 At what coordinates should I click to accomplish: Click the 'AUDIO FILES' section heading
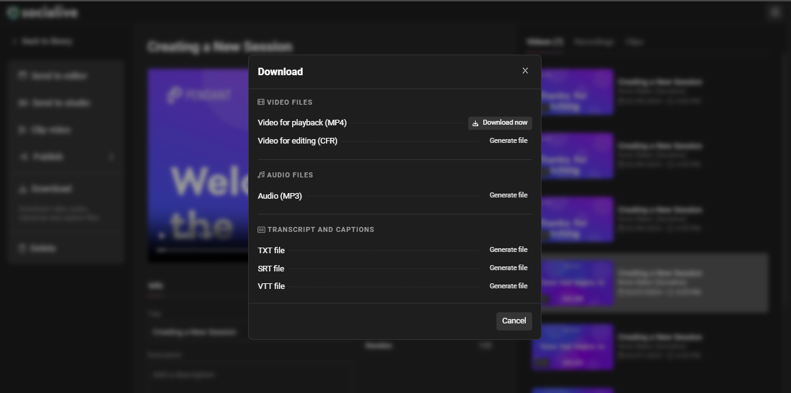(290, 175)
